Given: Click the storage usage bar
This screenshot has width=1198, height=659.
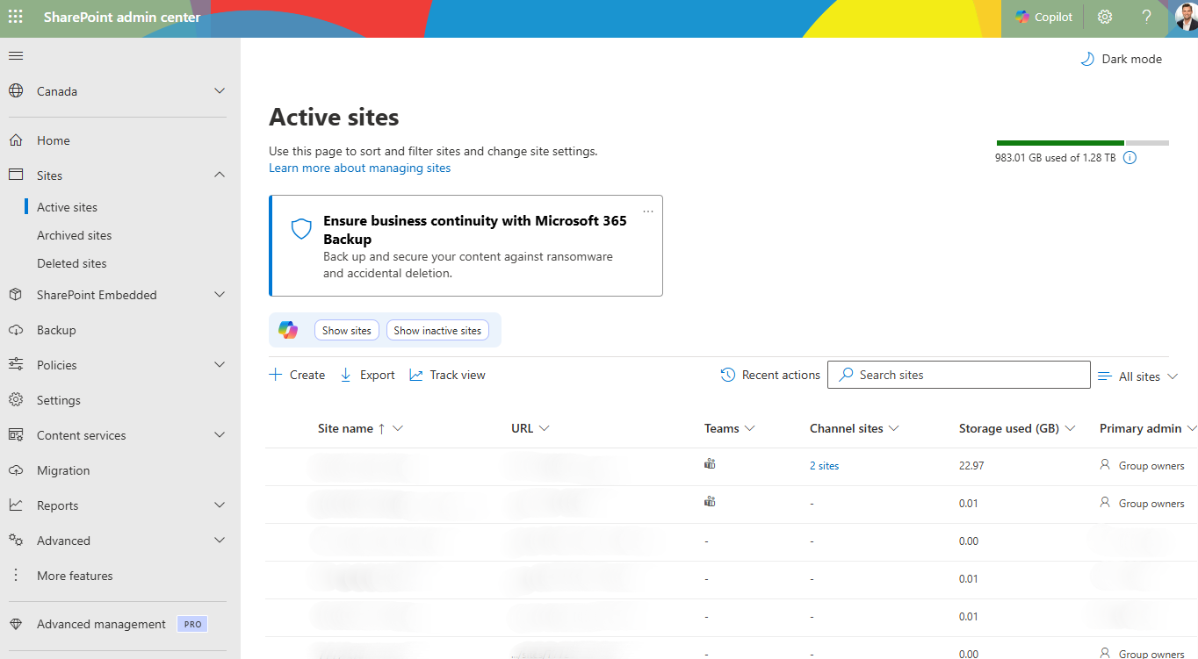Looking at the screenshot, I should click(x=1083, y=142).
